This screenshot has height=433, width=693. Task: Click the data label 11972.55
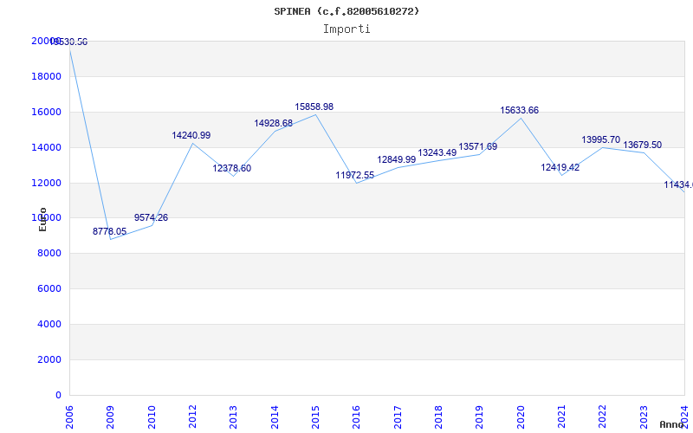tap(355, 175)
